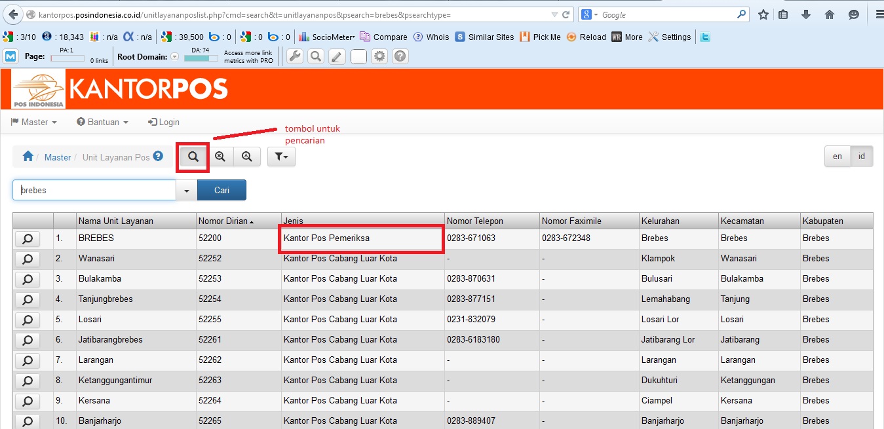View details of the Kersana row
Viewport: 884px width, 429px height.
click(x=28, y=401)
